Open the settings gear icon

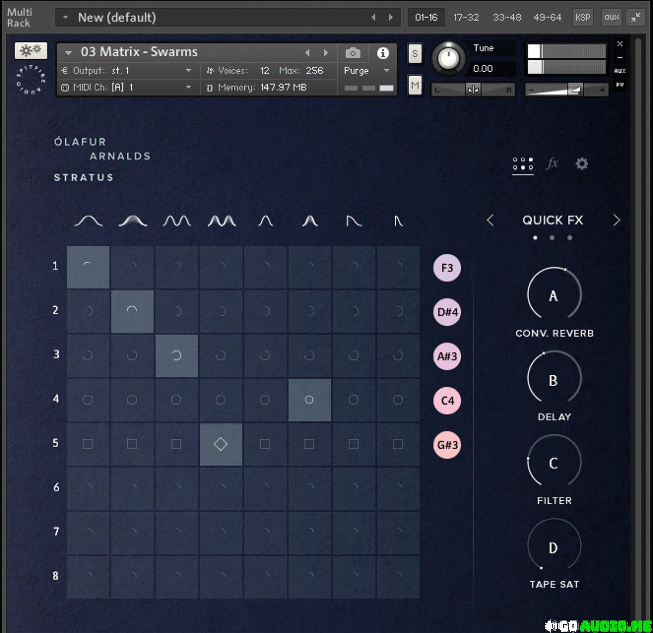[582, 164]
